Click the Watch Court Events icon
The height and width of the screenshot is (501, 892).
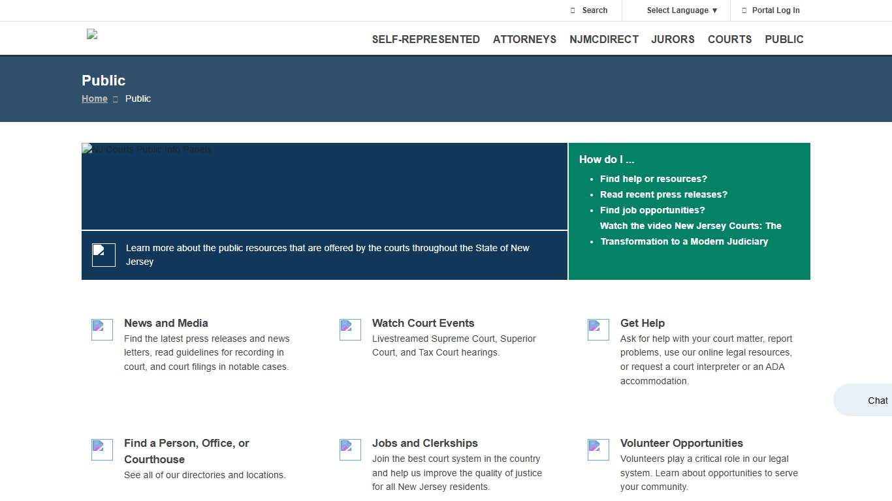coord(350,329)
